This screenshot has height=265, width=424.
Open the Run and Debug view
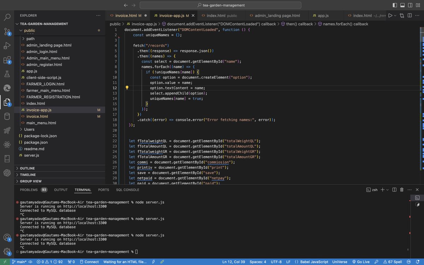tap(7, 46)
